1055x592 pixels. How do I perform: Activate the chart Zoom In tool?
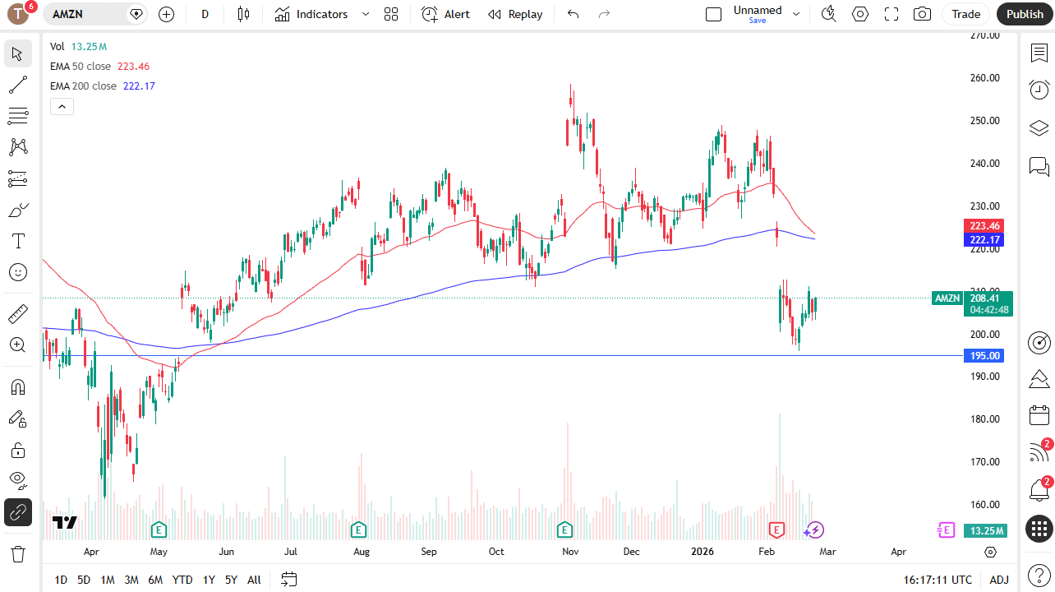[x=18, y=345]
